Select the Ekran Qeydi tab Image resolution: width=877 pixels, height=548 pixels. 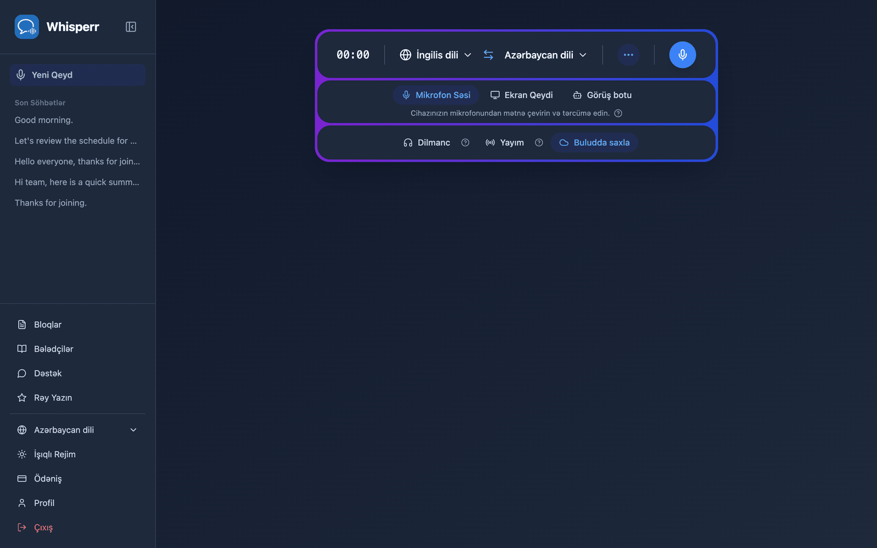coord(521,95)
